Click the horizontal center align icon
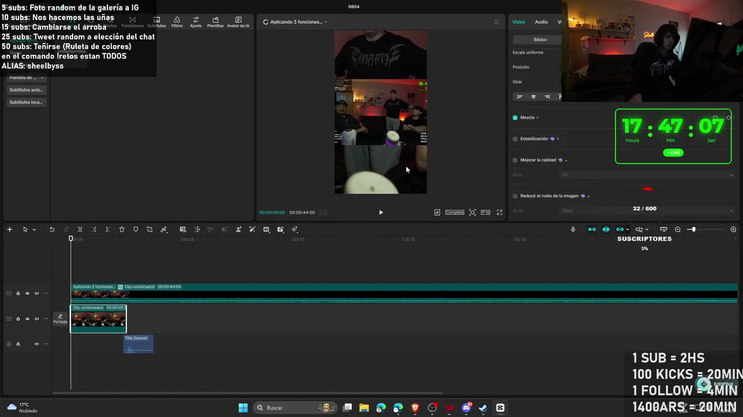This screenshot has height=417, width=743. 533,97
